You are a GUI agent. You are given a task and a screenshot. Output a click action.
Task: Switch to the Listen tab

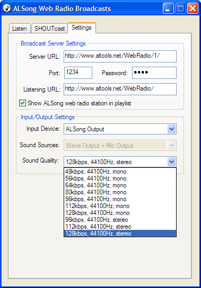[20, 29]
